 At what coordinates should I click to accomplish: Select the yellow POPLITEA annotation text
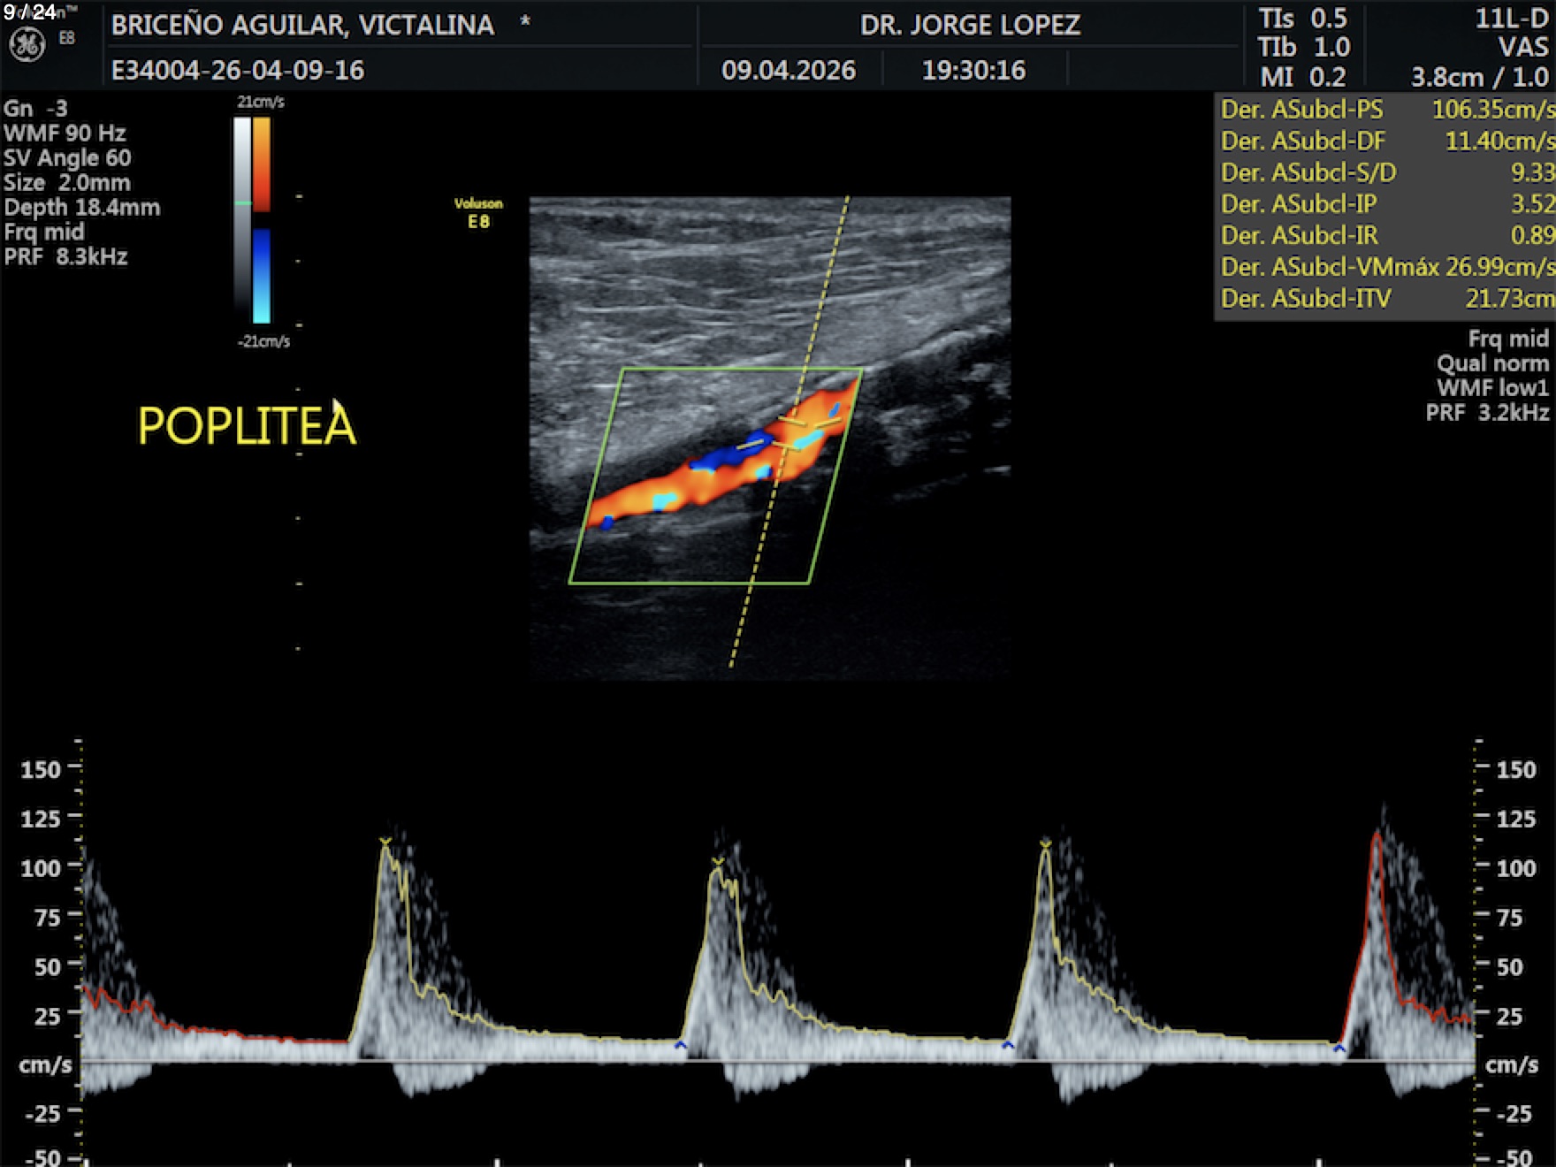click(x=247, y=425)
